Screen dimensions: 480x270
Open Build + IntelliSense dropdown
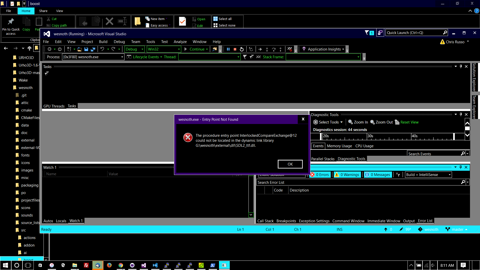coord(428,175)
